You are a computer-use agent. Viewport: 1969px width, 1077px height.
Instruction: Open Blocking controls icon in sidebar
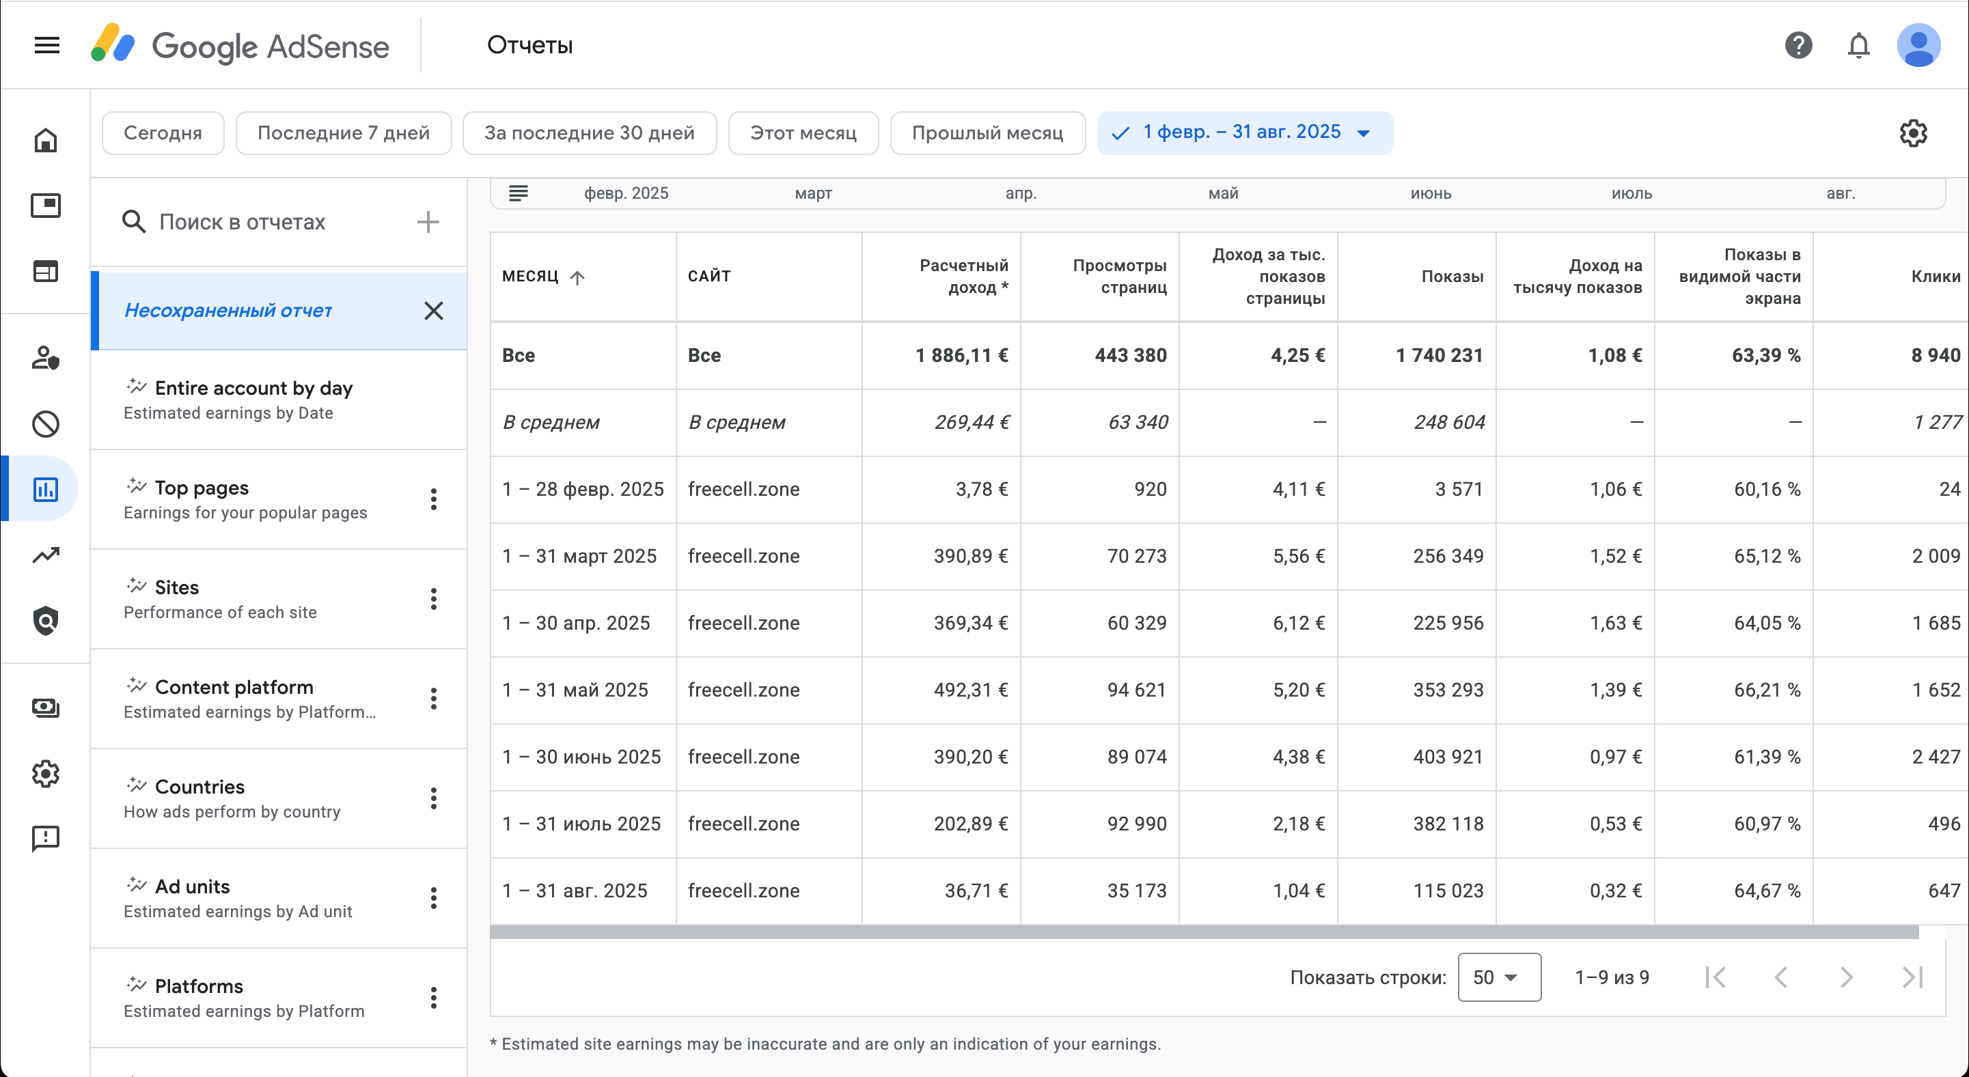45,423
